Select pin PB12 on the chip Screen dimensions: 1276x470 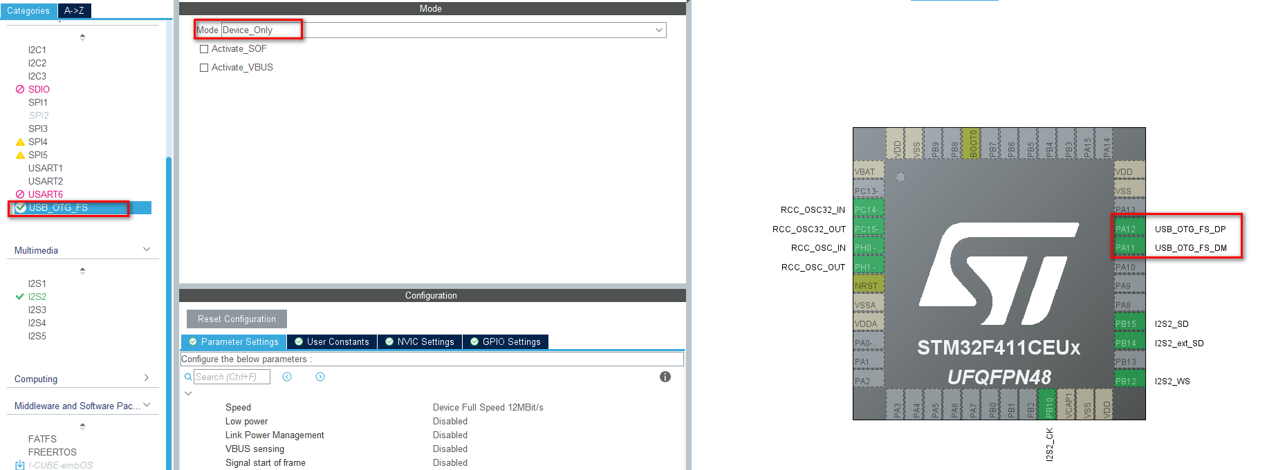click(1129, 381)
